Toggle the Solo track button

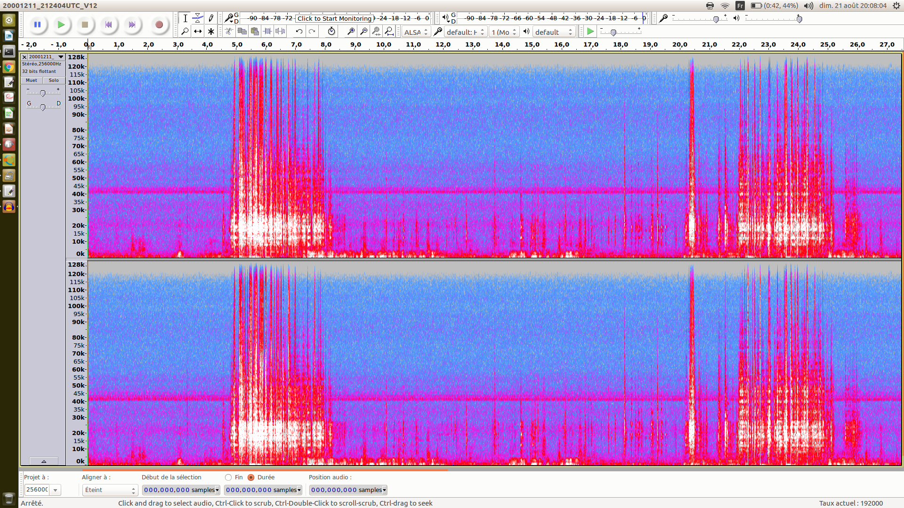pyautogui.click(x=54, y=80)
